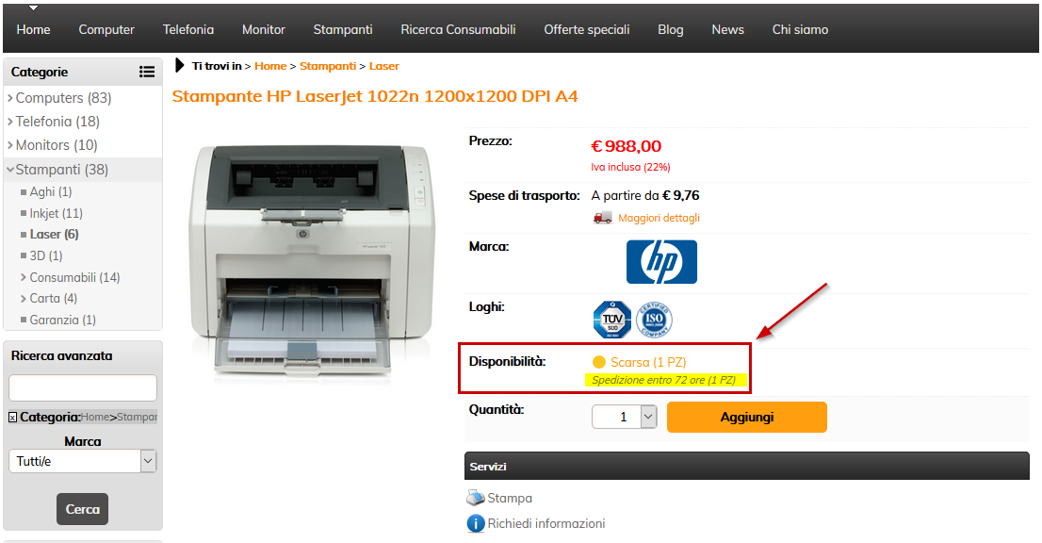The width and height of the screenshot is (1042, 543).
Task: Click the TUV certification logo
Action: tap(612, 320)
